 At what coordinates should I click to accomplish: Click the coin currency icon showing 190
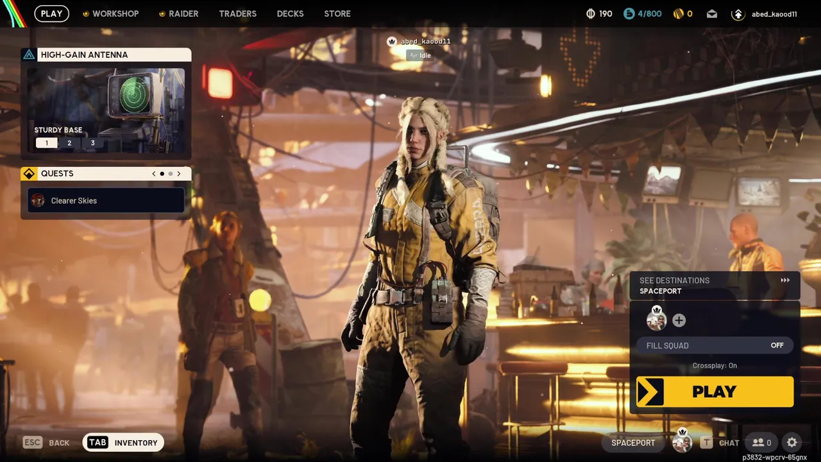tap(591, 13)
